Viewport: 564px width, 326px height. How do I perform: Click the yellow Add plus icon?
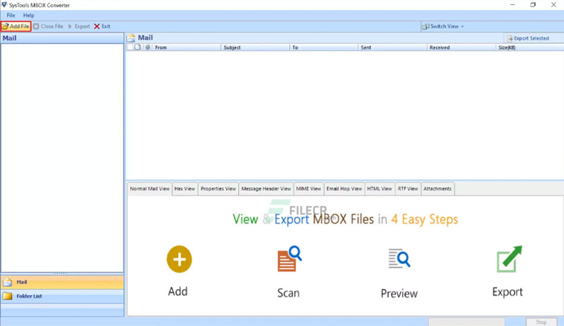[179, 259]
